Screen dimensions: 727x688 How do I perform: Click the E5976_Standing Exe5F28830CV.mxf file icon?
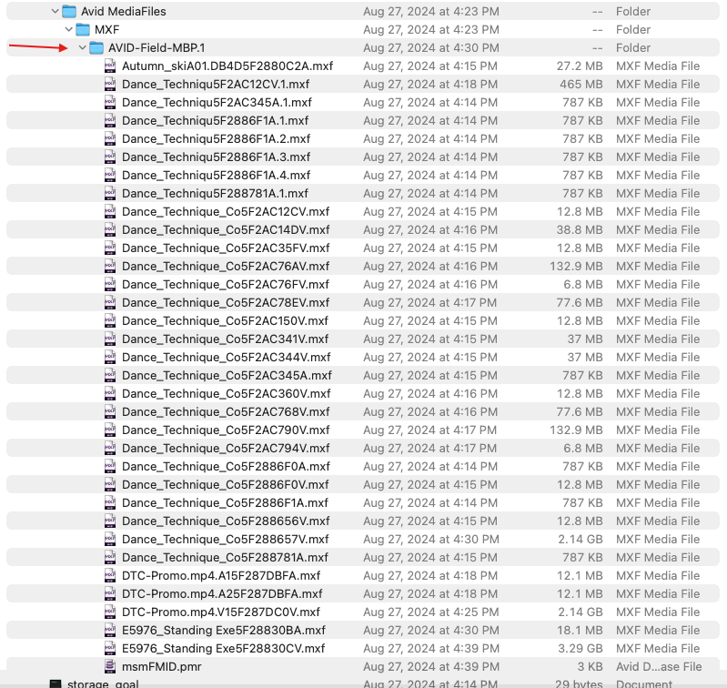[110, 649]
